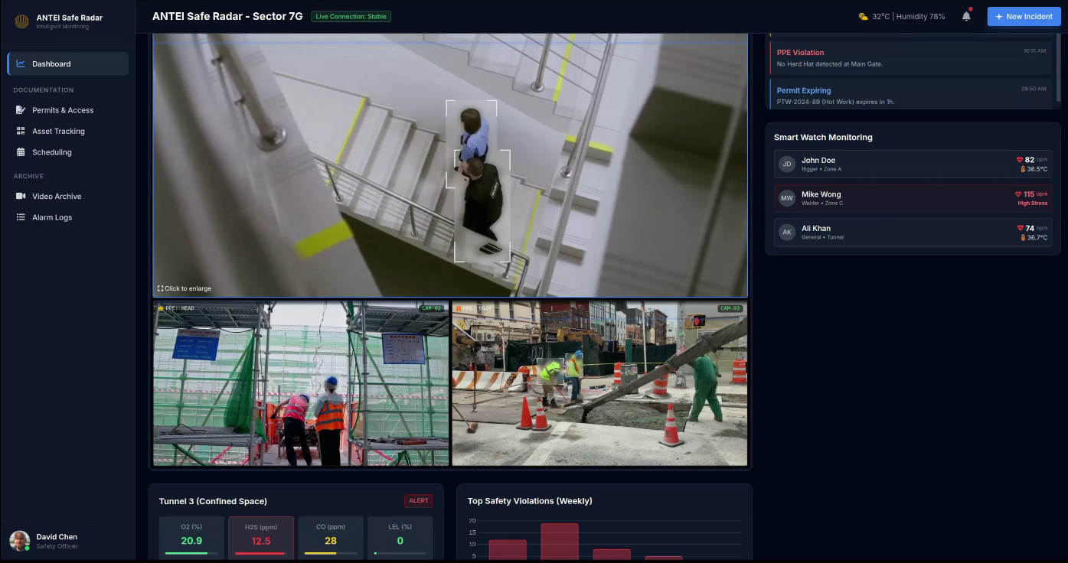This screenshot has width=1068, height=563.
Task: Click the Alarm Logs list icon
Action: coord(21,217)
